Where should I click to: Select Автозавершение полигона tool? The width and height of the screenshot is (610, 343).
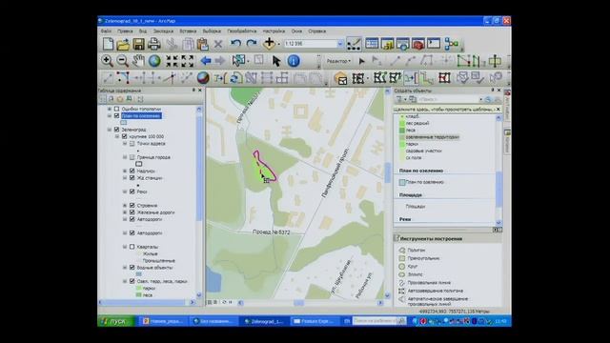pyautogui.click(x=431, y=291)
